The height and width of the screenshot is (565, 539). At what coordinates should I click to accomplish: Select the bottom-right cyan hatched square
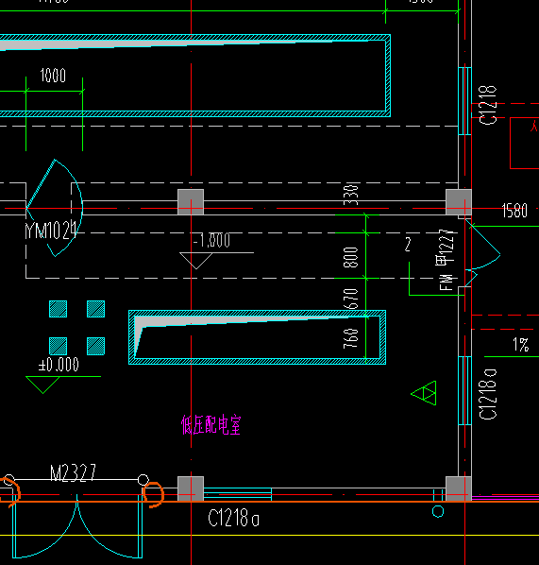coord(95,347)
